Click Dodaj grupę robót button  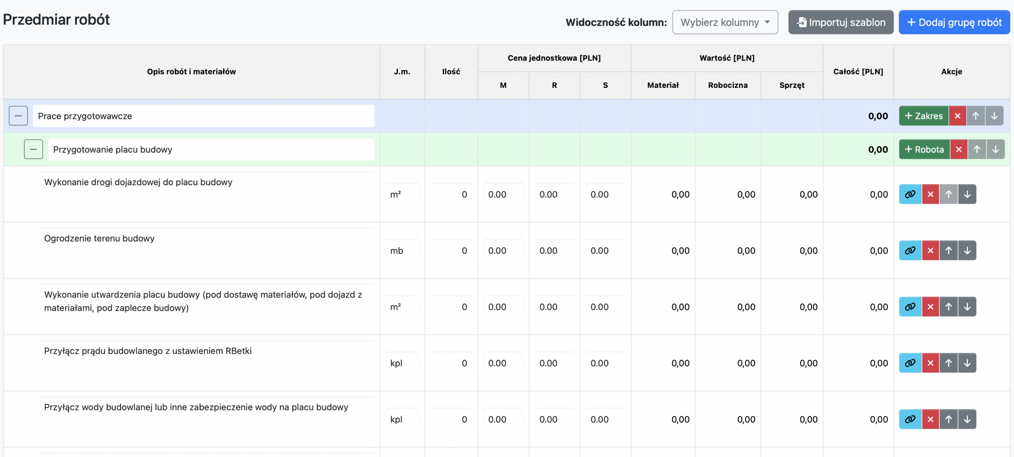pos(954,22)
